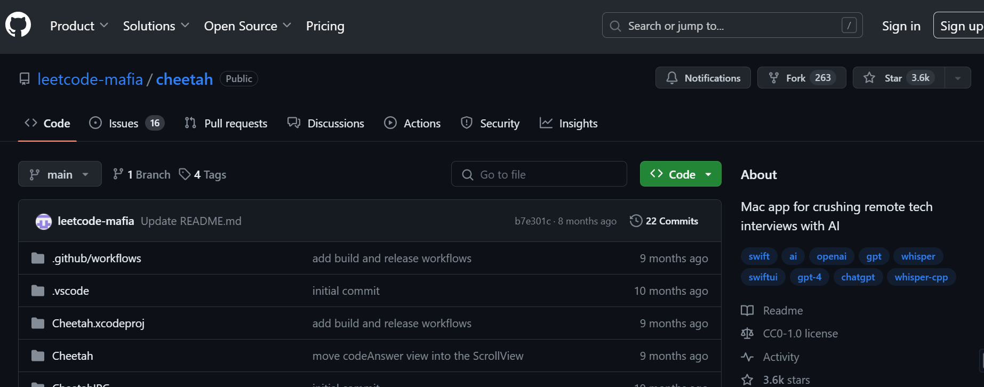Click the GitHub Octocat logo
This screenshot has width=984, height=387.
[x=18, y=25]
